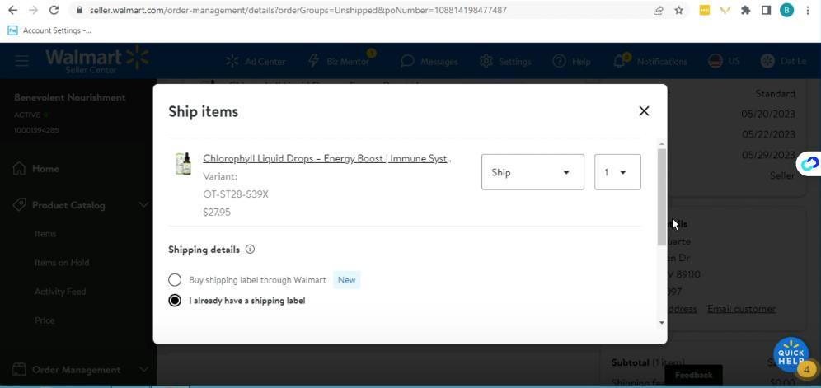Expand the Order Management sidebar section

click(81, 370)
